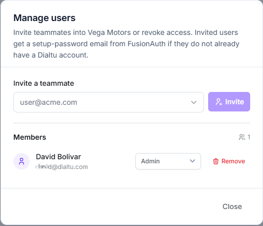Image resolution: width=263 pixels, height=226 pixels.
Task: Select the David Bolivar name text
Action: coord(58,157)
